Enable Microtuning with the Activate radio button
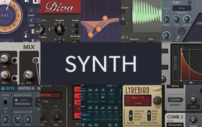This screenshot has height=127, width=202. pyautogui.click(x=16, y=100)
